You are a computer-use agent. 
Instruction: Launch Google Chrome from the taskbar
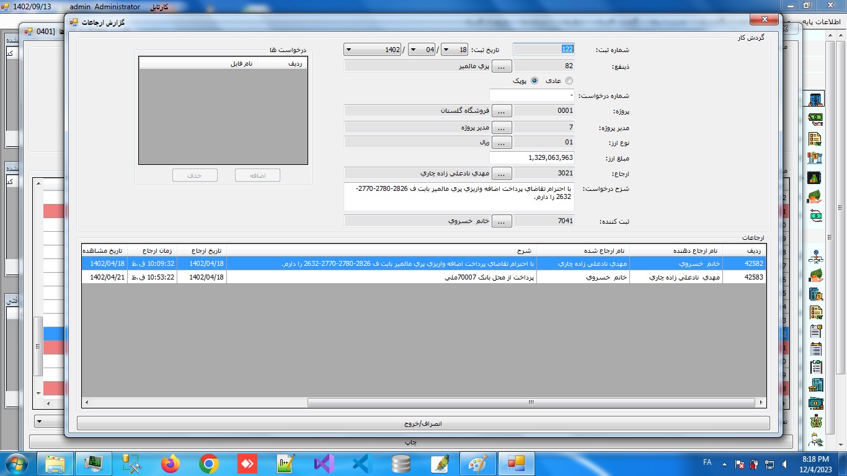[x=208, y=464]
